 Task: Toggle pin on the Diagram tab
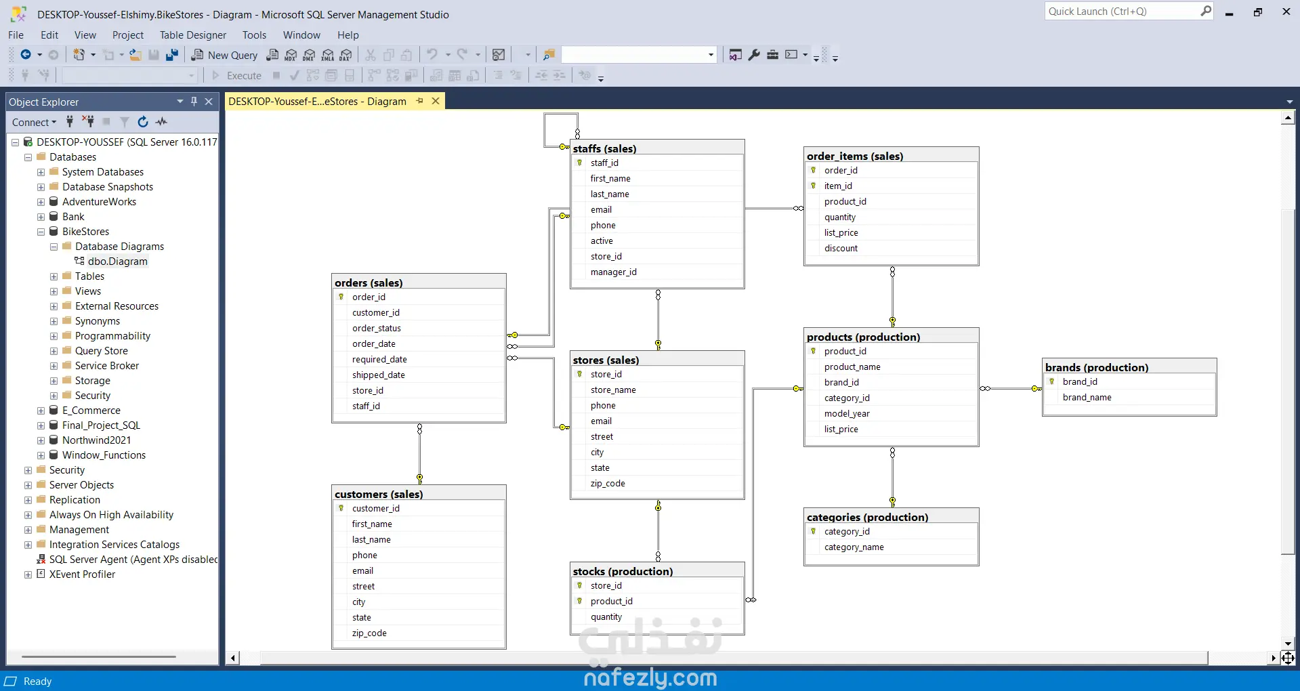(x=419, y=102)
